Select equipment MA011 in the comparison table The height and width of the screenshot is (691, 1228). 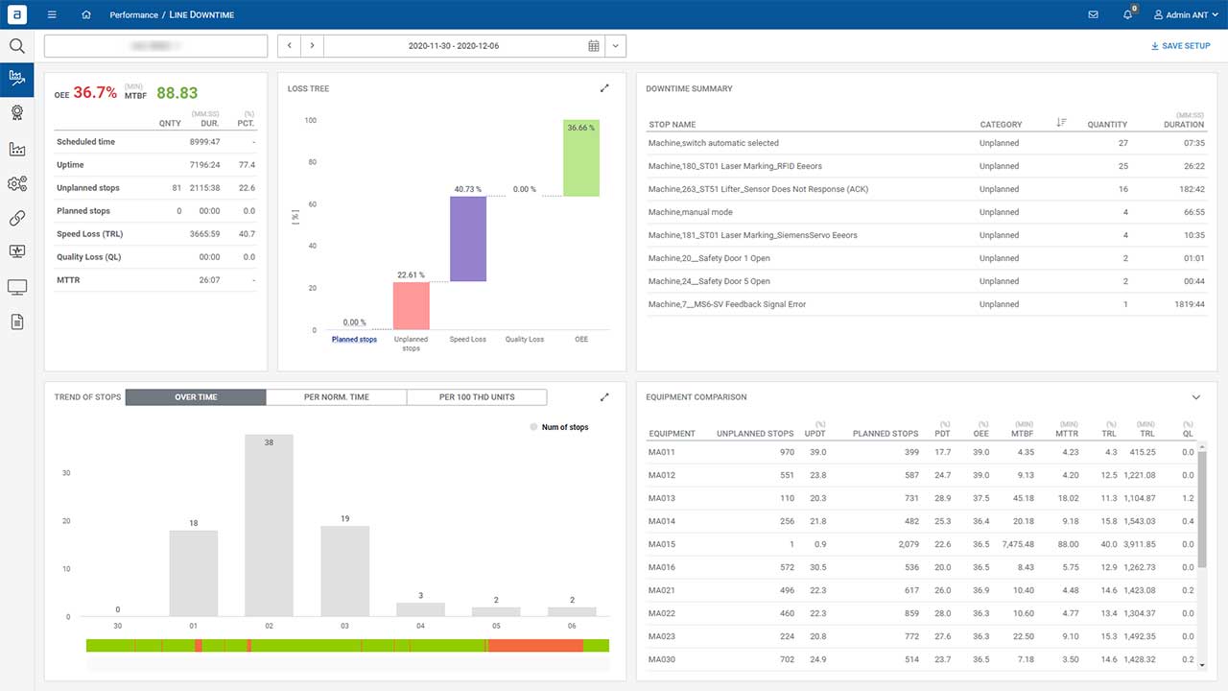tap(922, 452)
